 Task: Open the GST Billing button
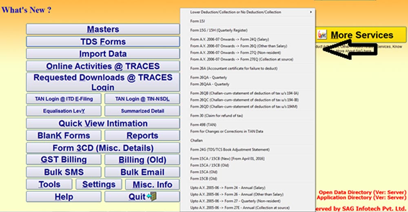click(x=64, y=160)
